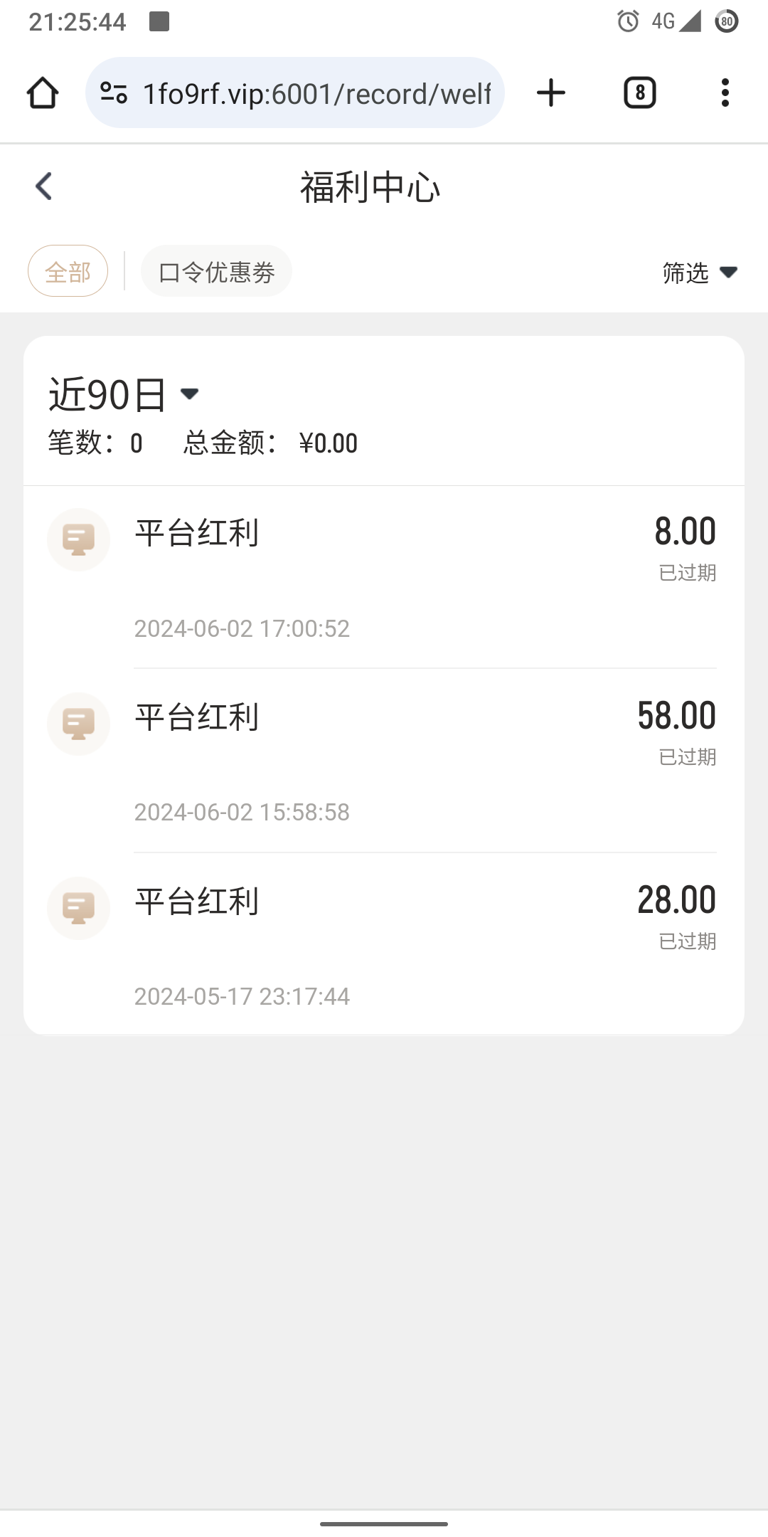Expand the 筛选 filter dropdown

(699, 273)
